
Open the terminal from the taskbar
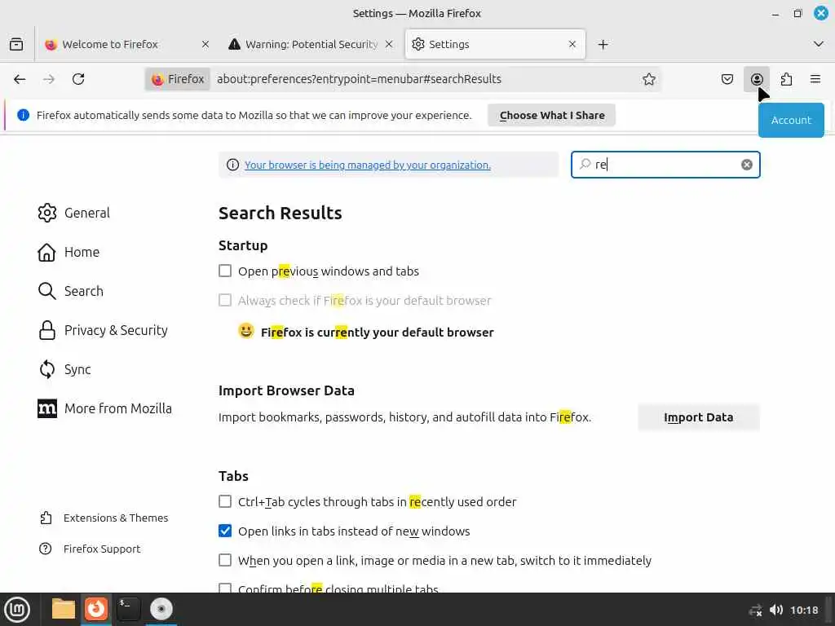click(x=129, y=609)
